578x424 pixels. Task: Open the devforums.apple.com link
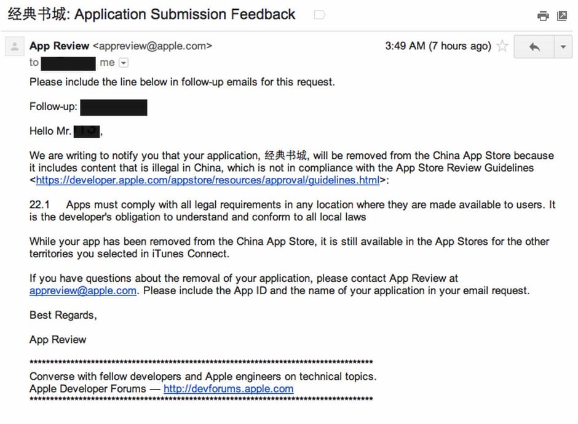coord(229,388)
